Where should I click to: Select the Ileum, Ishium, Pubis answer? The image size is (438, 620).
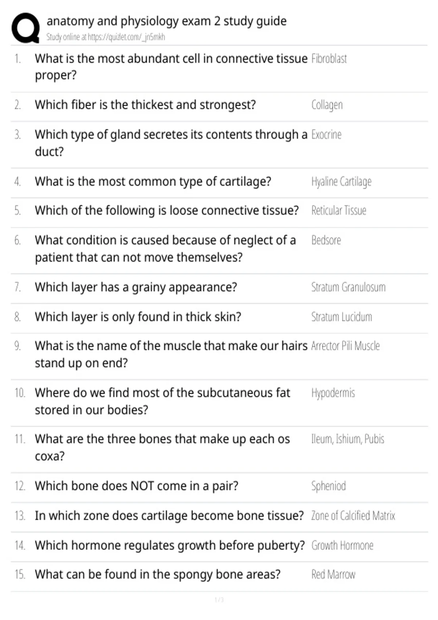[347, 439]
